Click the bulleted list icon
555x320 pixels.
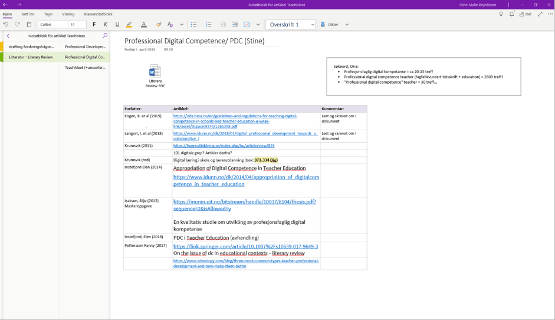[x=193, y=25]
